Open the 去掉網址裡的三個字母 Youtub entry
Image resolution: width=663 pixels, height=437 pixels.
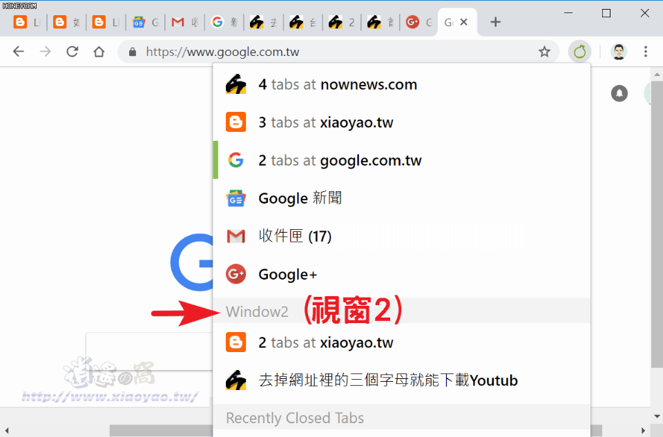402,380
